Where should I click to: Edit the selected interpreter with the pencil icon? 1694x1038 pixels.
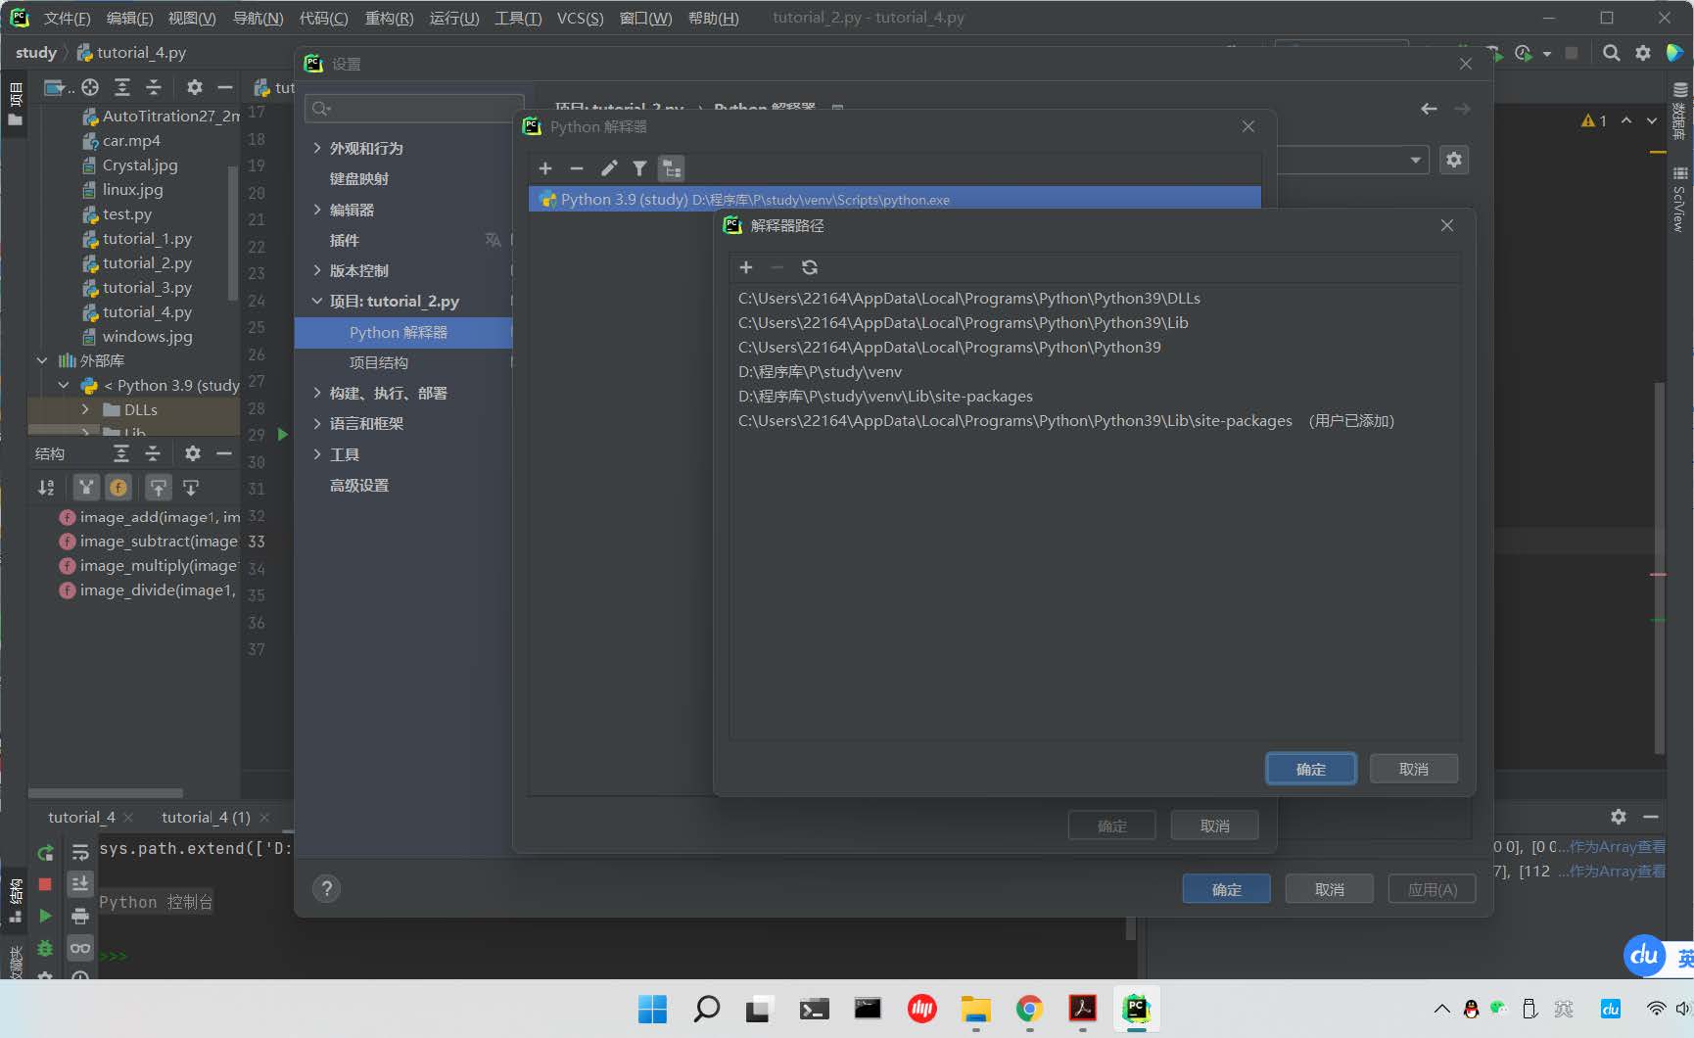[x=609, y=168]
